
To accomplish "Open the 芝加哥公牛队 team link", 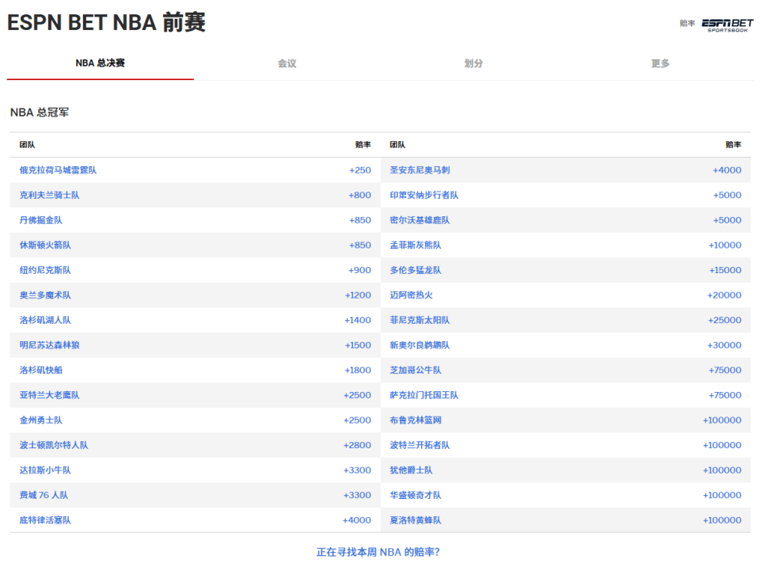I will coord(416,370).
